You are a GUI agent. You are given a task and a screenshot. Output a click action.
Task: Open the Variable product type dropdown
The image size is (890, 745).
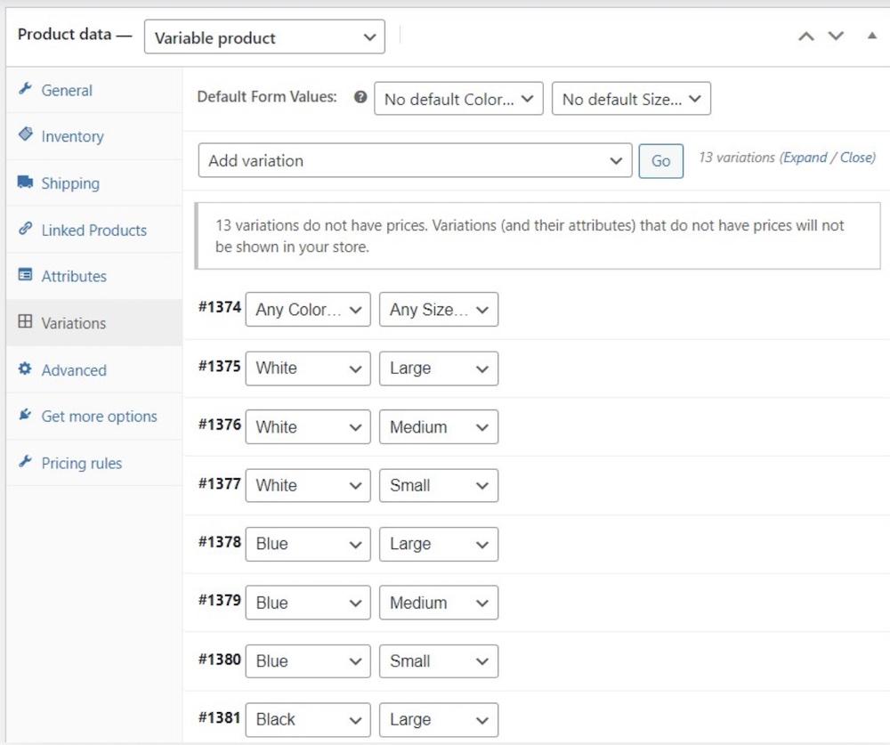(x=264, y=36)
